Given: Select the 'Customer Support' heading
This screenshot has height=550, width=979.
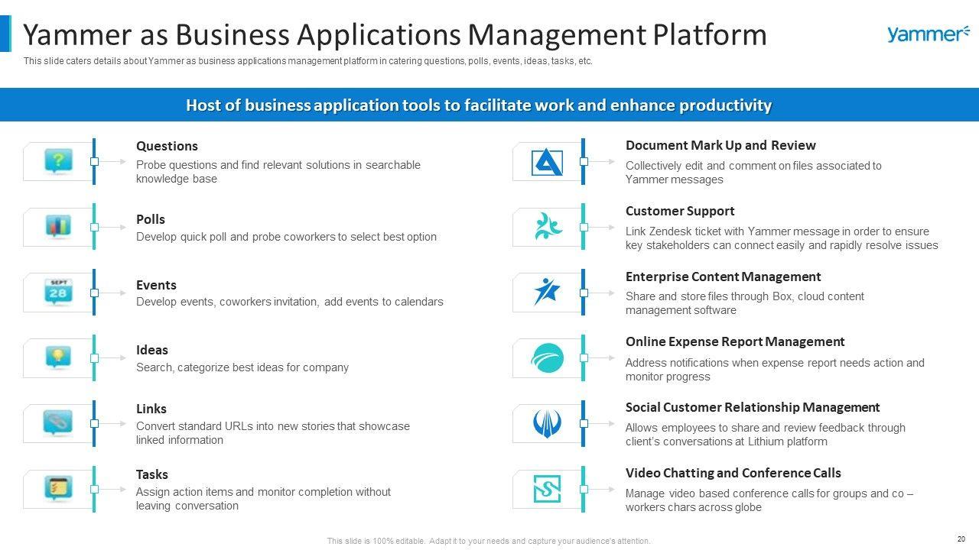Looking at the screenshot, I should (680, 211).
